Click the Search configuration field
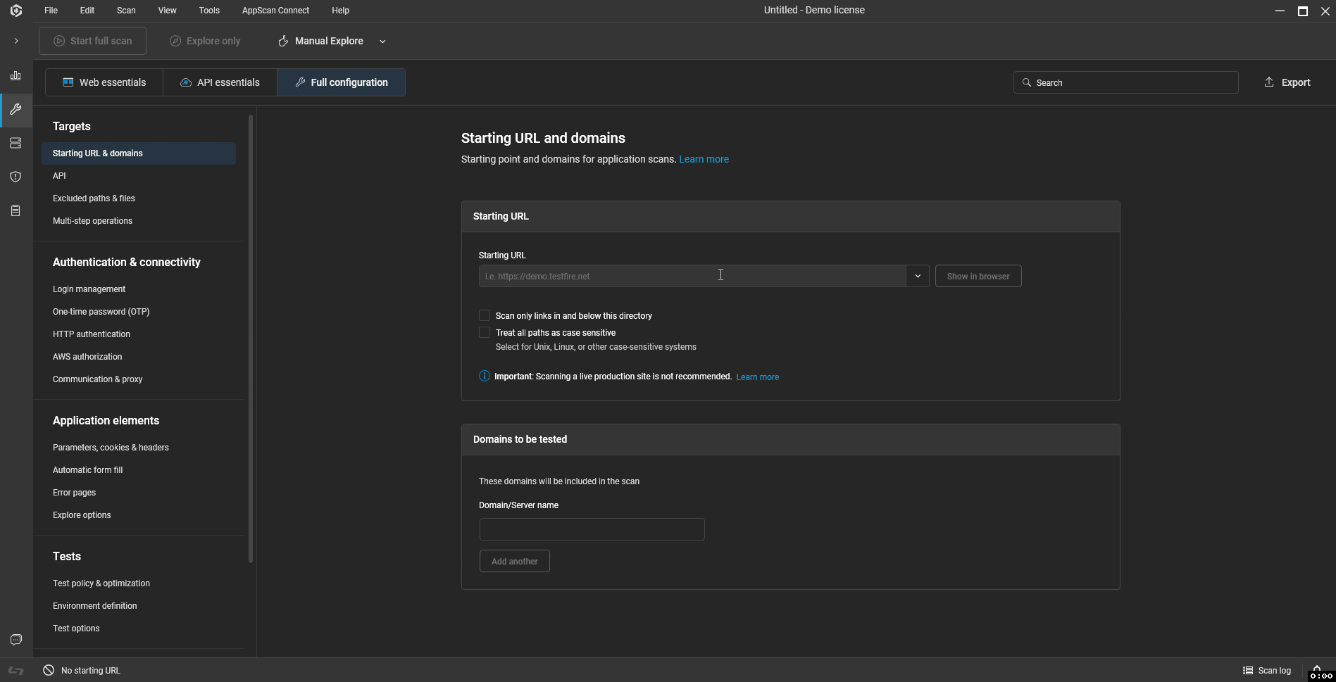This screenshot has height=682, width=1336. click(x=1125, y=82)
